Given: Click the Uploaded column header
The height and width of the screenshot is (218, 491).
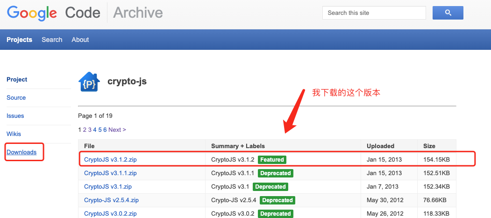Looking at the screenshot, I should (x=380, y=146).
